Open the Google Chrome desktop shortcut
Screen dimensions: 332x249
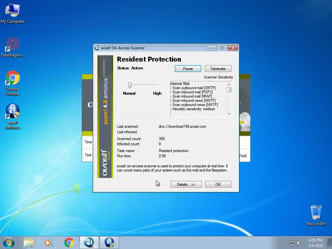(13, 83)
